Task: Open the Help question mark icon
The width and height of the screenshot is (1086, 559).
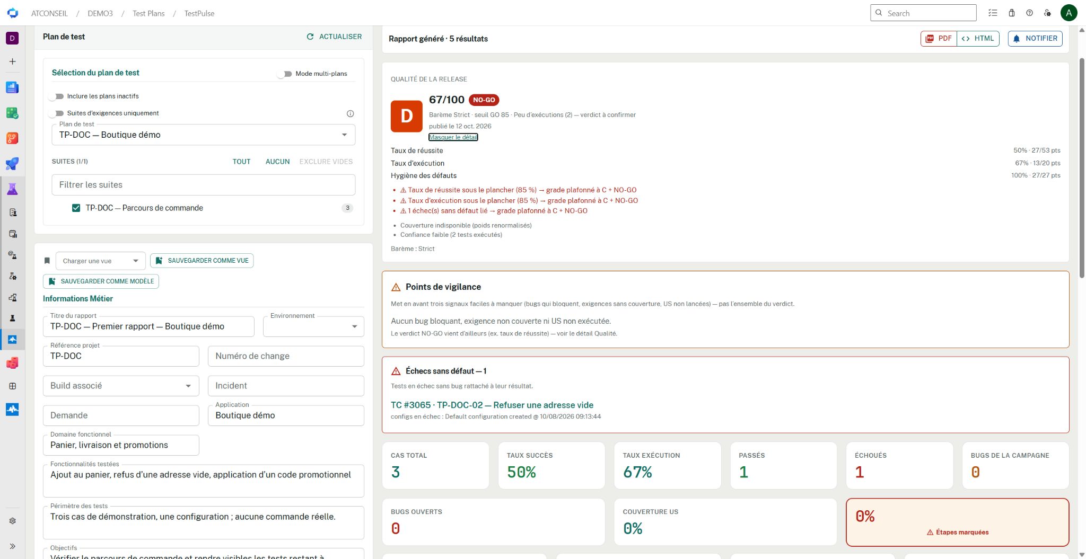Action: pos(1029,13)
